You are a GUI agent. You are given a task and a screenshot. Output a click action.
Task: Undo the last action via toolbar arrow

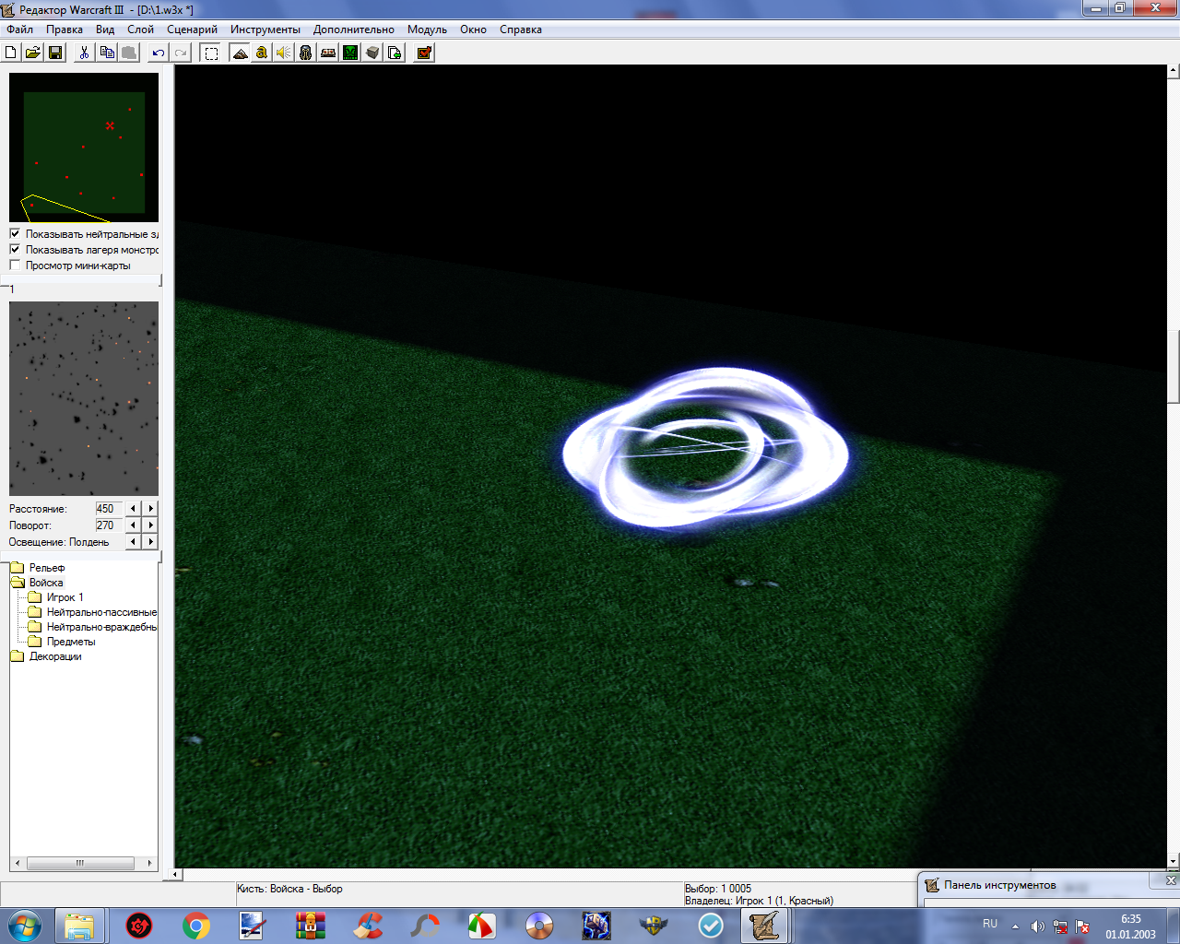click(x=159, y=53)
